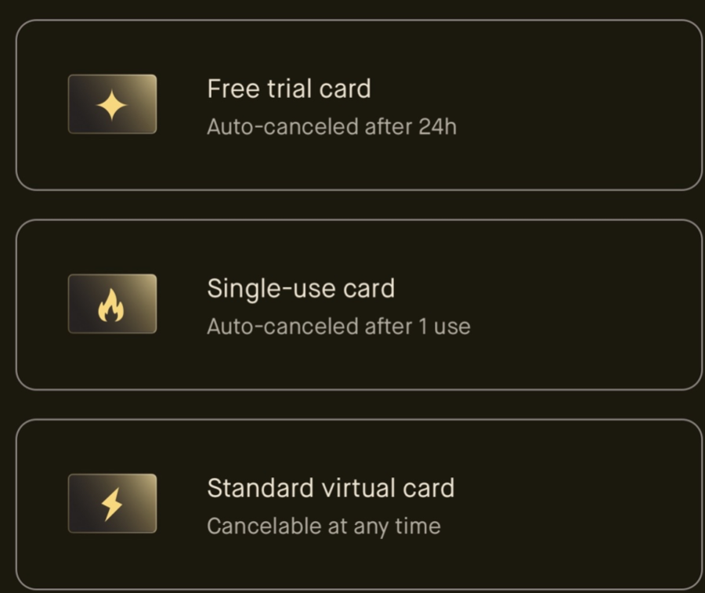Tap the "1 use" limit text
This screenshot has width=705, height=593.
(444, 326)
